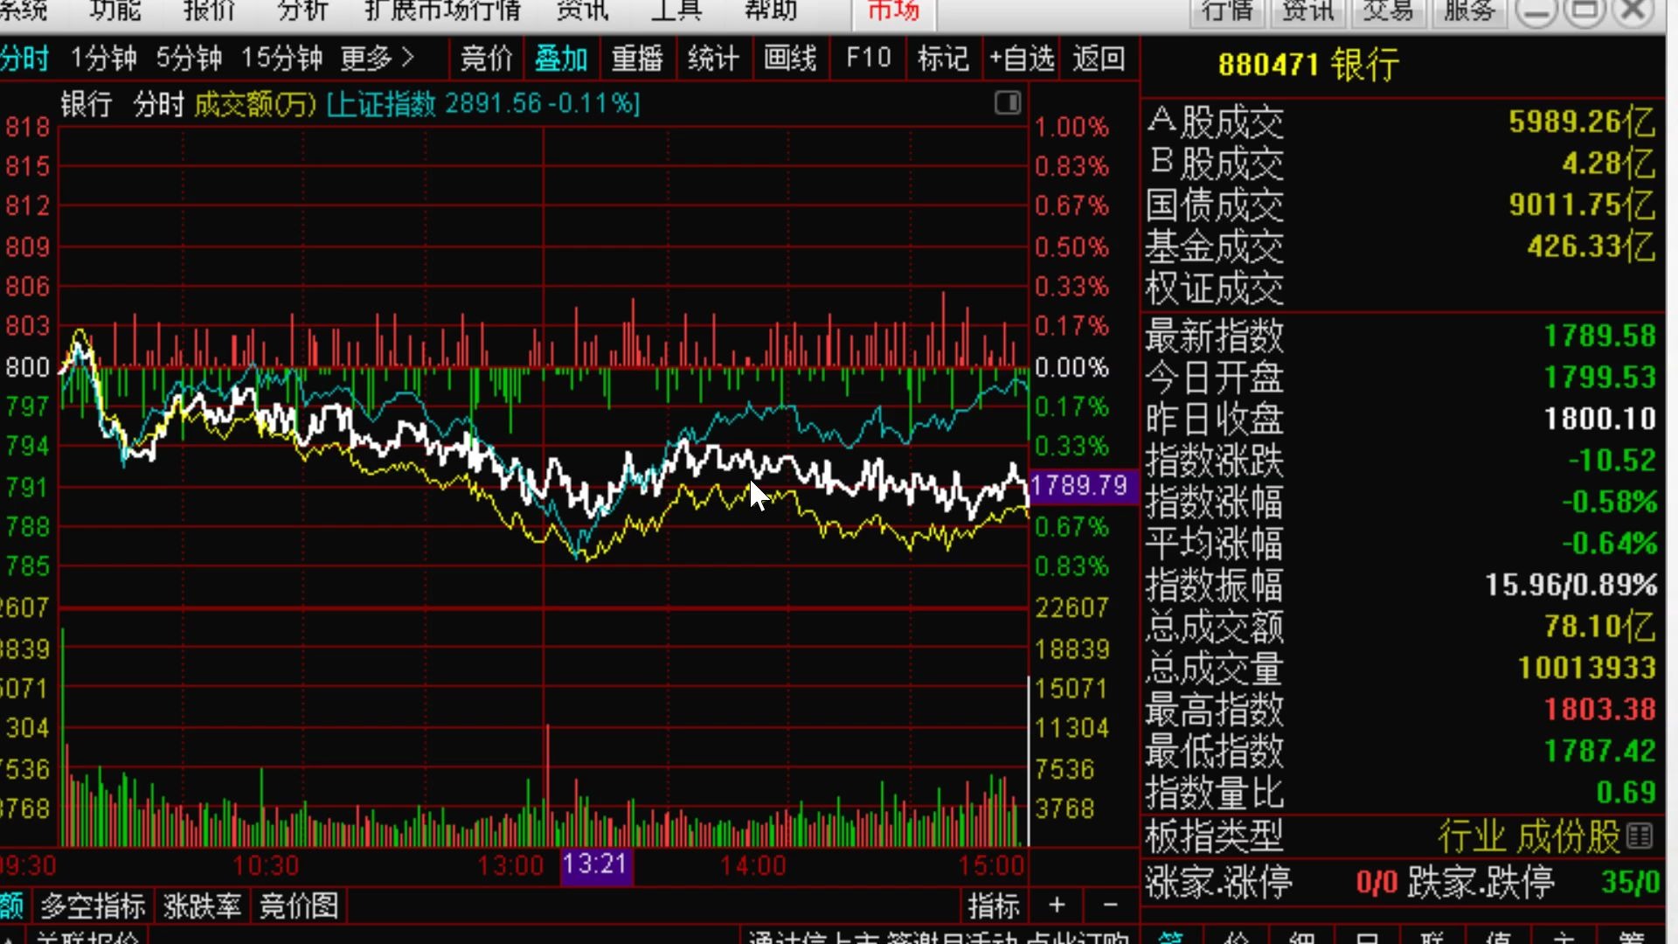The height and width of the screenshot is (944, 1678).
Task: Click the 服务 button at top right
Action: [x=1469, y=10]
